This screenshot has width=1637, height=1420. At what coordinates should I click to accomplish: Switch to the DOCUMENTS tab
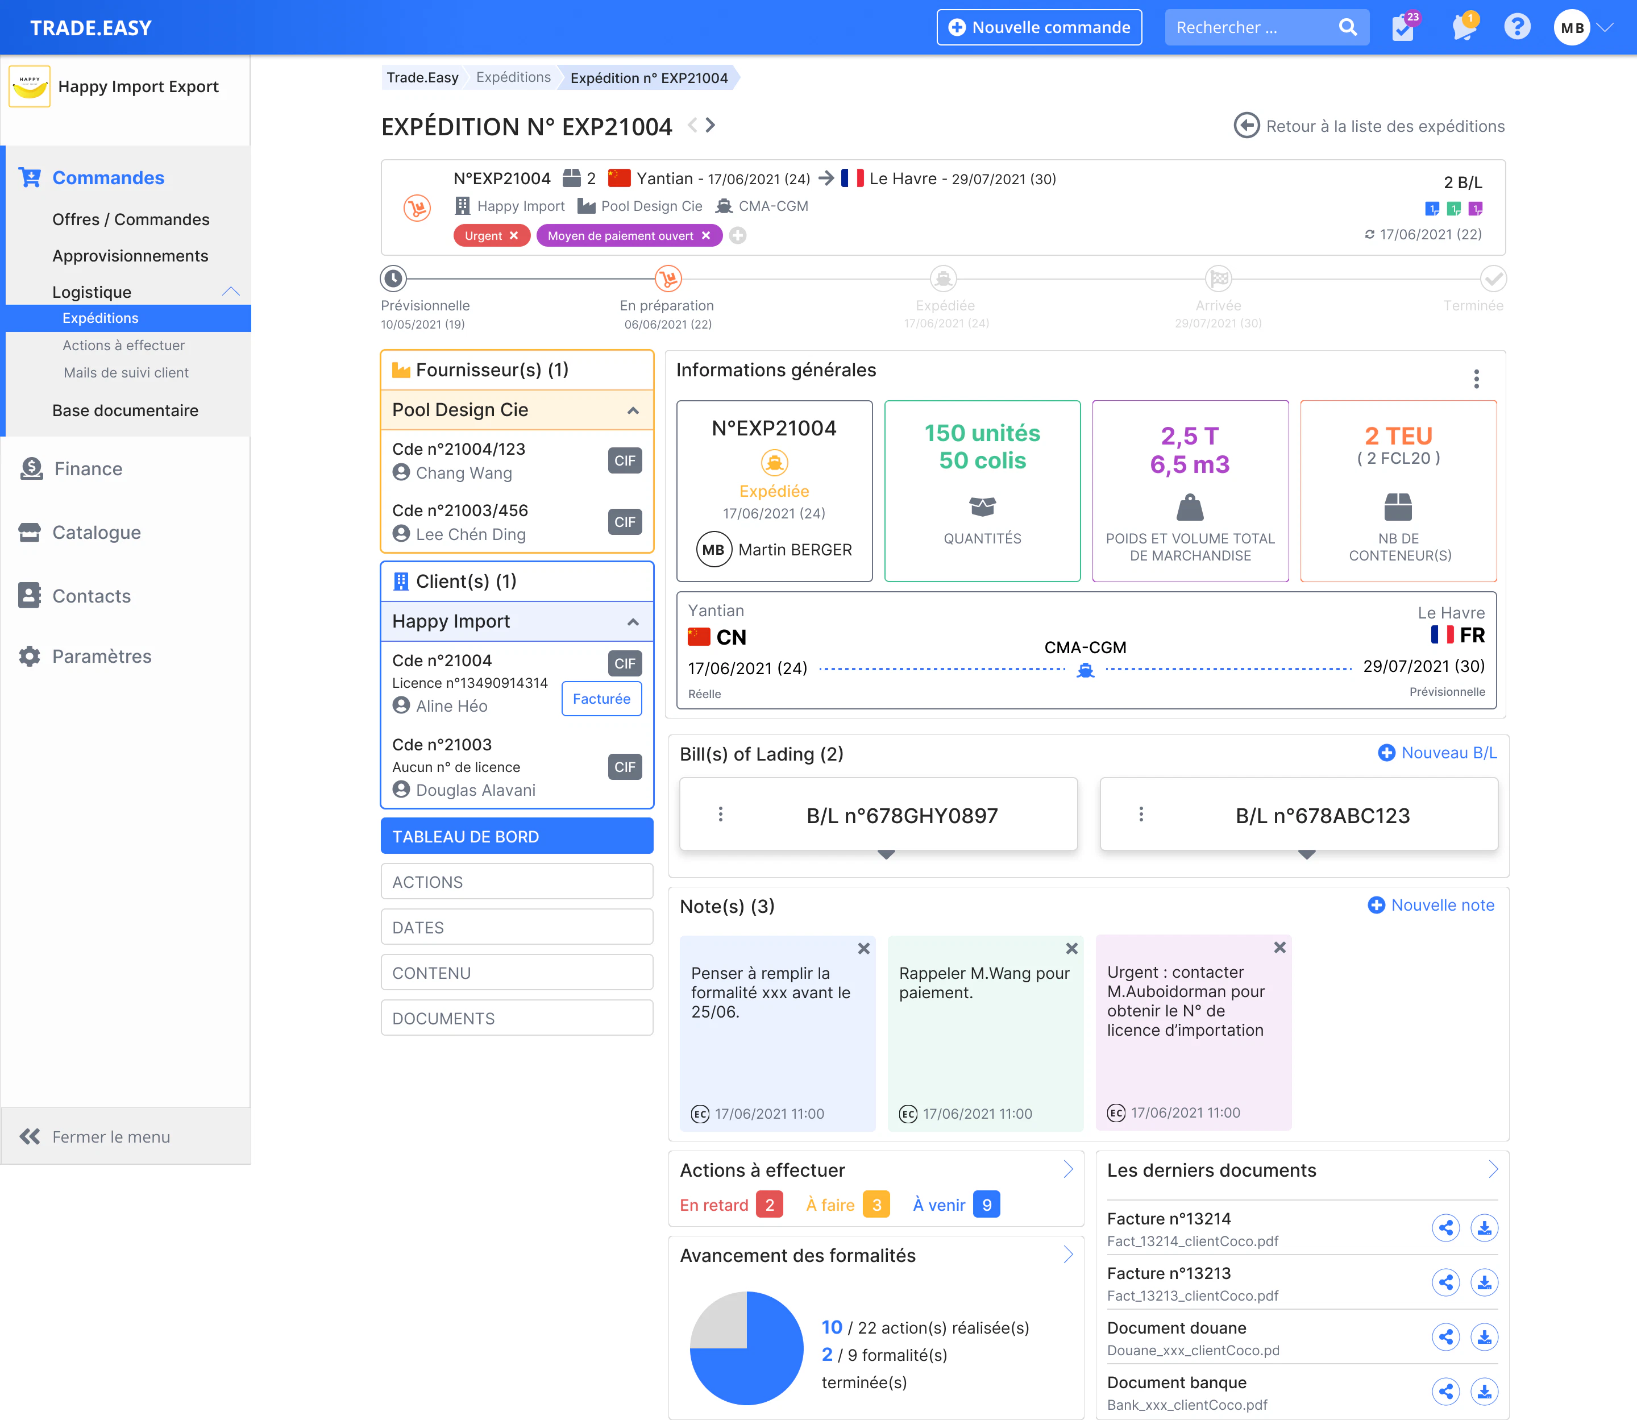coord(517,1018)
